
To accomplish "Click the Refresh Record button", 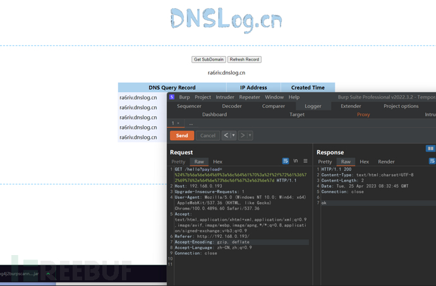I will click(245, 59).
